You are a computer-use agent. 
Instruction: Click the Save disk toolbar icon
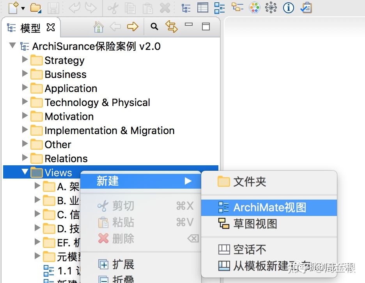point(53,8)
